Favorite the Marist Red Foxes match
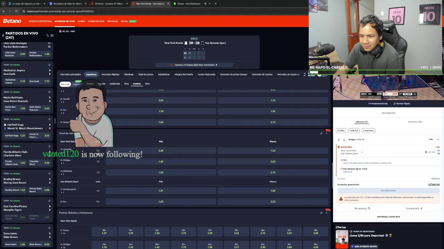444x249 pixels. coord(49,92)
